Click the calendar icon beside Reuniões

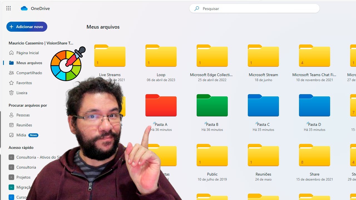pyautogui.click(x=11, y=125)
